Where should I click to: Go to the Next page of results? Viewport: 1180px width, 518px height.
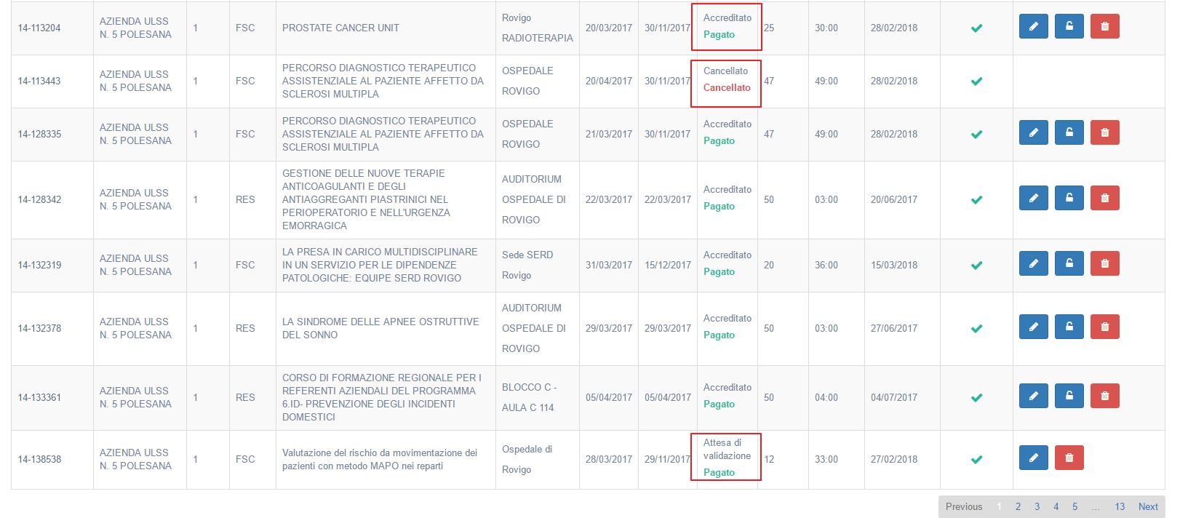click(x=1148, y=506)
